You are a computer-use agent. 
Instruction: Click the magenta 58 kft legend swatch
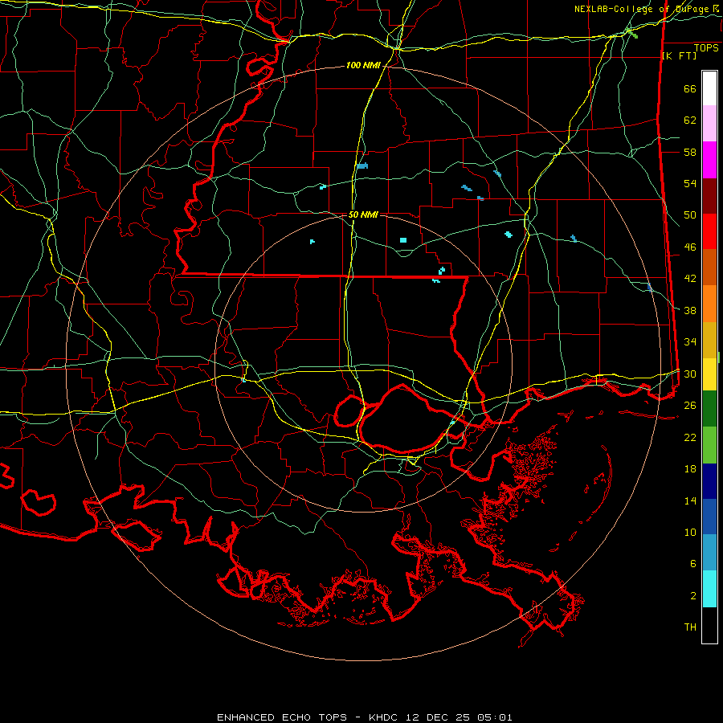pyautogui.click(x=709, y=160)
